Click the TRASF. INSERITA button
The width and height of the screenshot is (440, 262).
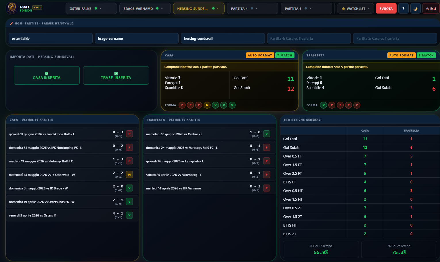[116, 75]
